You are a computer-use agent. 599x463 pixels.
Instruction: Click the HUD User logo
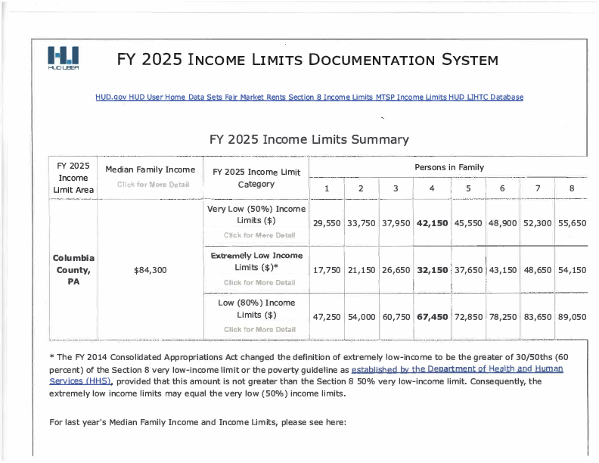[63, 57]
